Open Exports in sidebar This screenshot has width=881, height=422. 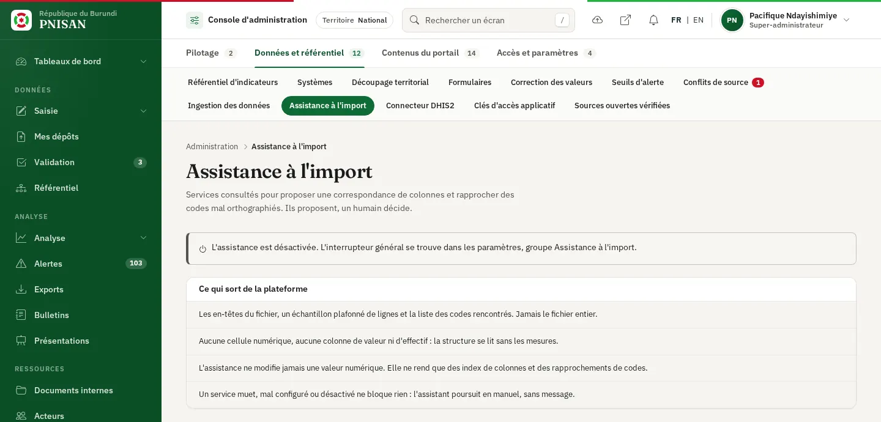[x=81, y=289]
